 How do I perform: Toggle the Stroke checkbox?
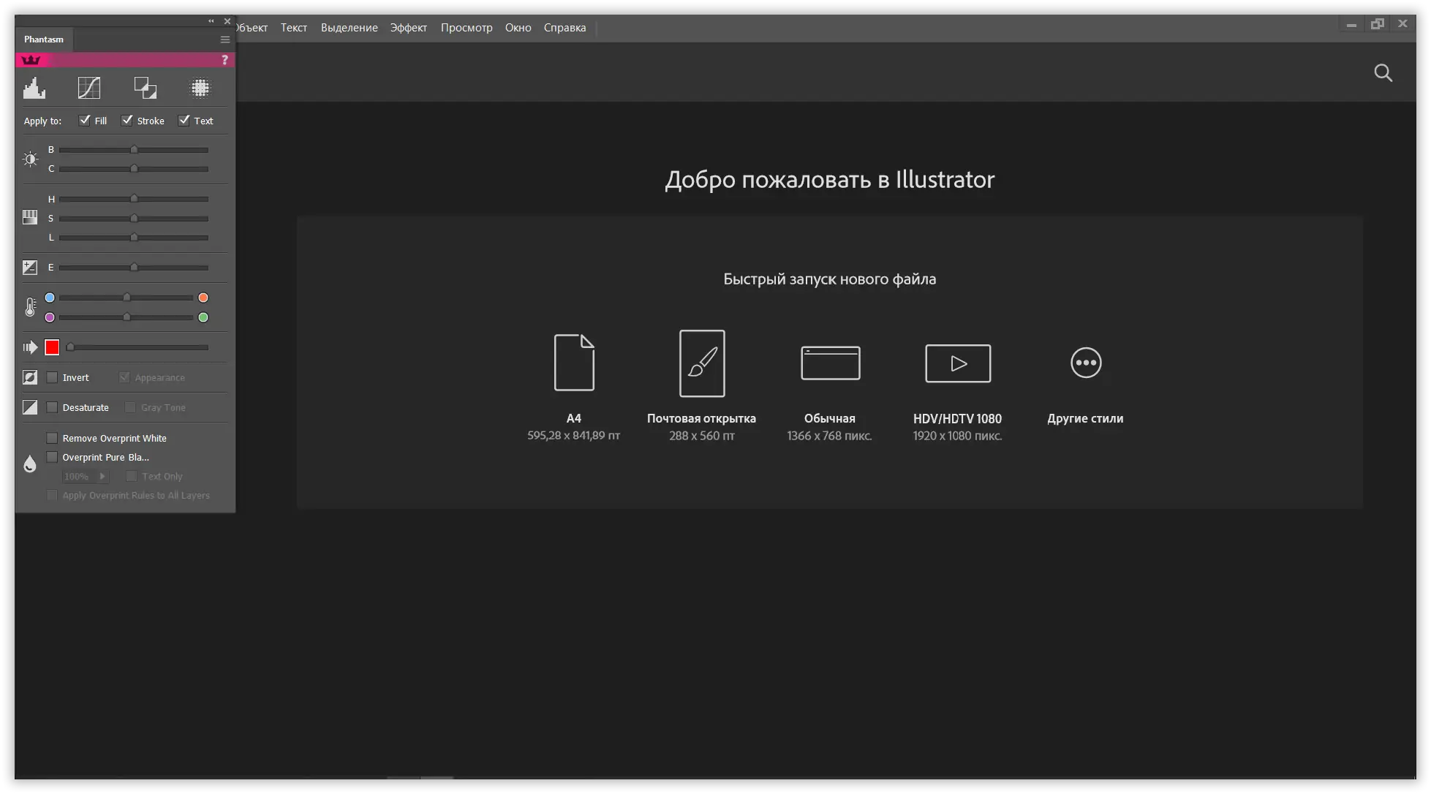click(127, 121)
